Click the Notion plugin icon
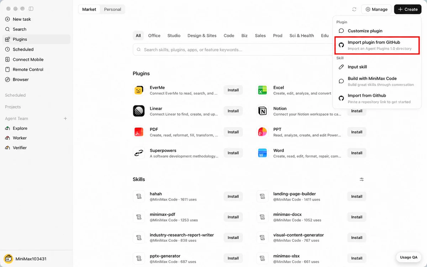This screenshot has height=267, width=427. [262, 111]
